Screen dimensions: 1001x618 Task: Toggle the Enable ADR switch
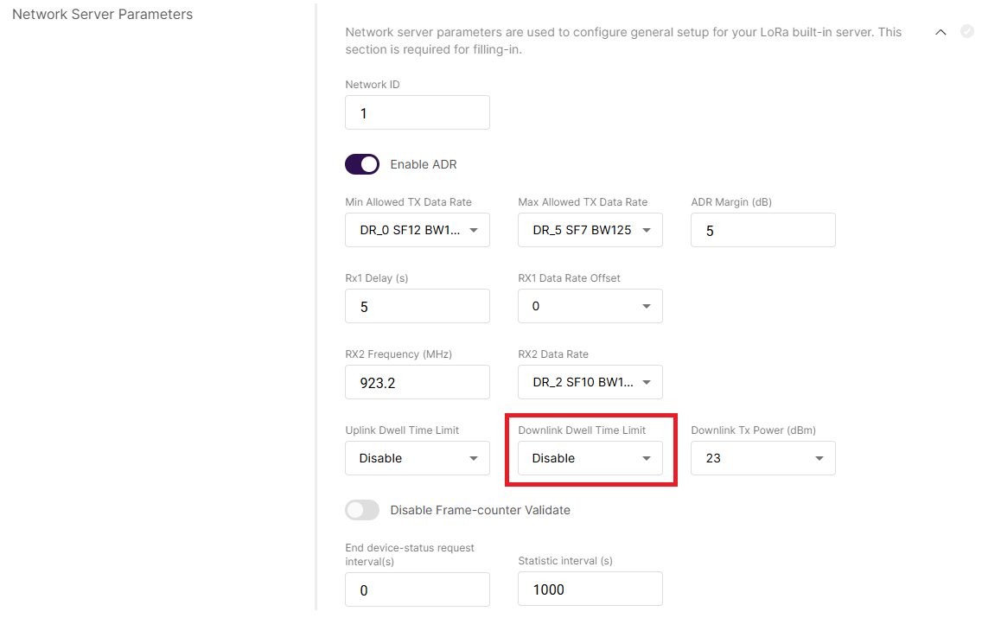click(362, 164)
